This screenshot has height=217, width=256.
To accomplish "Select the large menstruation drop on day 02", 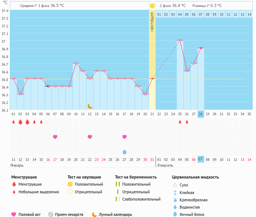I will [20, 122].
